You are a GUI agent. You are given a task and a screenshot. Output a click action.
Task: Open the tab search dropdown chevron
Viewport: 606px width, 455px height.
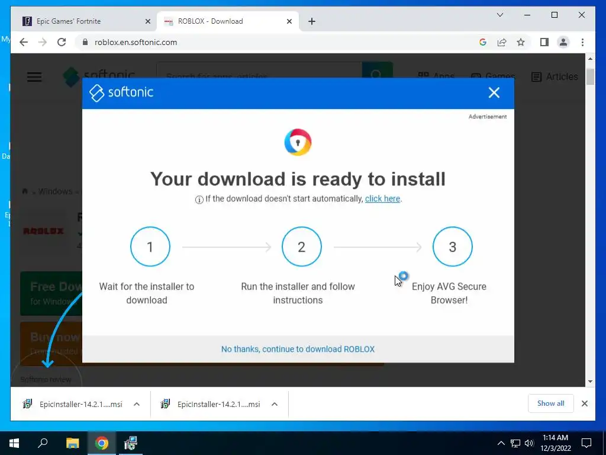pyautogui.click(x=500, y=15)
